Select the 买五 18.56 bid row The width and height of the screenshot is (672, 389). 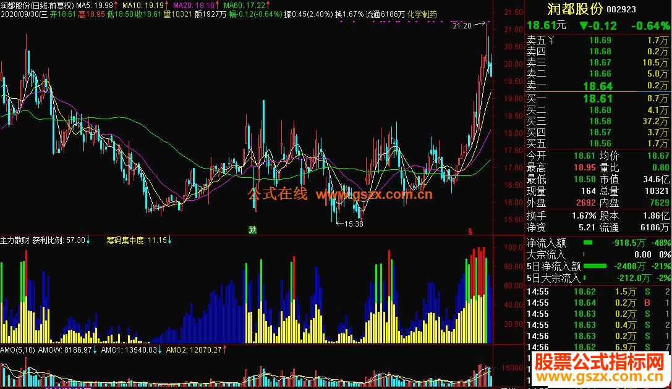coord(597,143)
